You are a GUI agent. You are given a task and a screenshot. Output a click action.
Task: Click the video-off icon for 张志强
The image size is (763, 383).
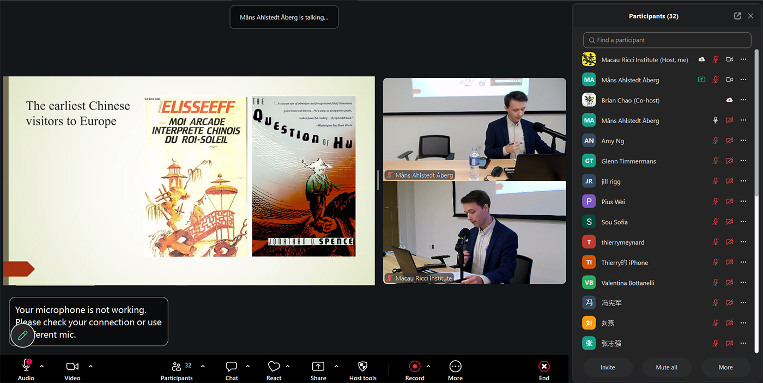click(729, 343)
